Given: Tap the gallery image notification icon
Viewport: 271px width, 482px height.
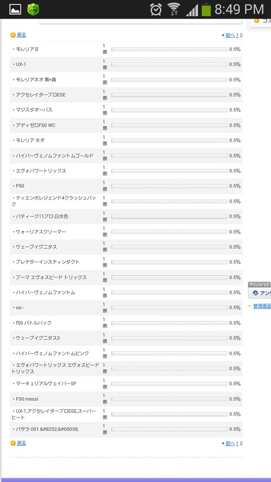Looking at the screenshot, I should pyautogui.click(x=15, y=9).
